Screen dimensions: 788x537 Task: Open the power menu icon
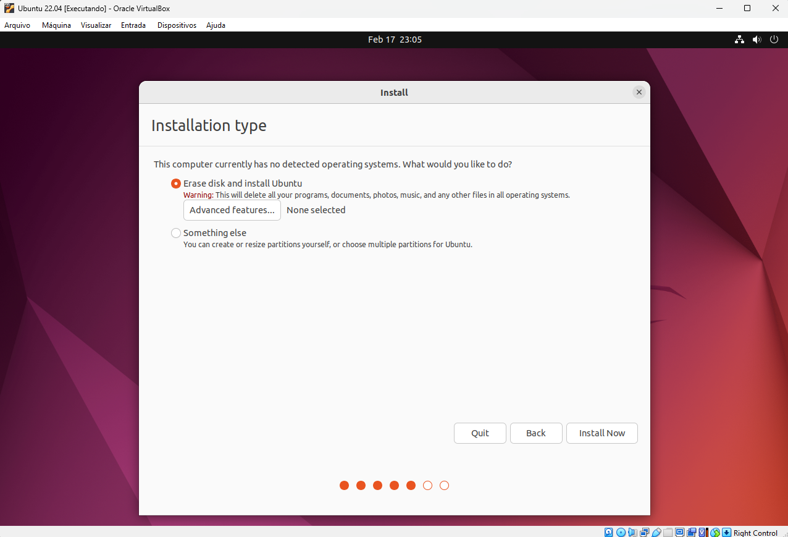tap(774, 40)
